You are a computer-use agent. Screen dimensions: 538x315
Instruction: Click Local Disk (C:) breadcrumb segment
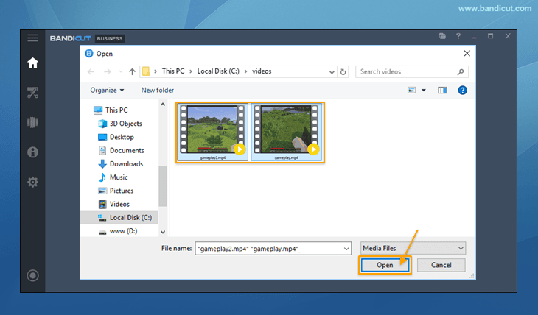coord(218,71)
